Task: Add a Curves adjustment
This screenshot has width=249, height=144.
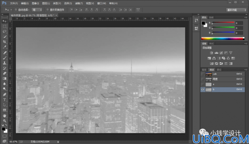Action: point(221,53)
